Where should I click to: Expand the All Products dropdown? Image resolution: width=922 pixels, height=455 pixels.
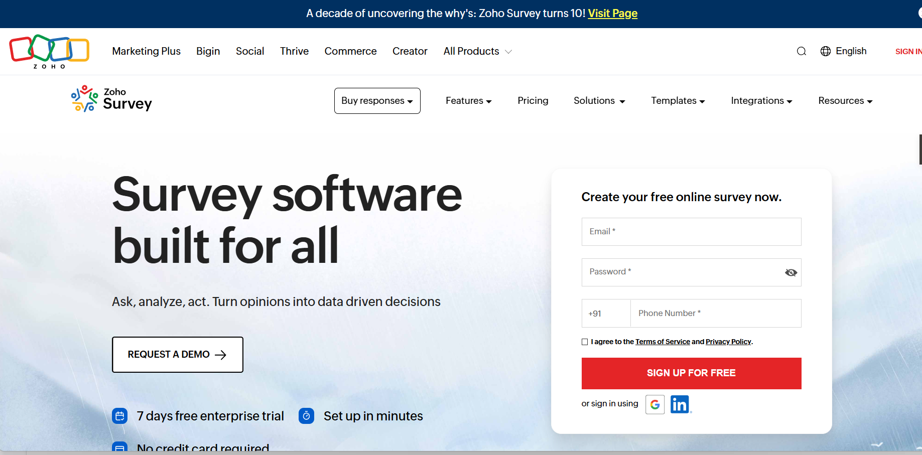point(477,51)
